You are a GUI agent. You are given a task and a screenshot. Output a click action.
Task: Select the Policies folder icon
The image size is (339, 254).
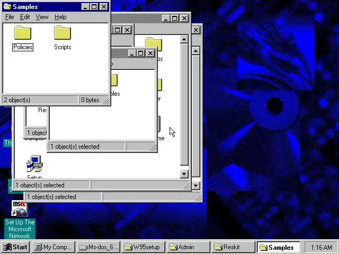point(23,33)
